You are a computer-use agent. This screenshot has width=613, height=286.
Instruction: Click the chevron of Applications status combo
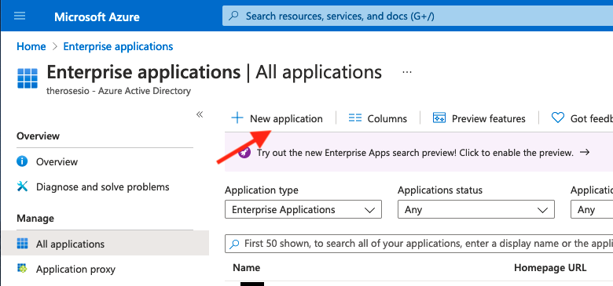[x=542, y=210]
